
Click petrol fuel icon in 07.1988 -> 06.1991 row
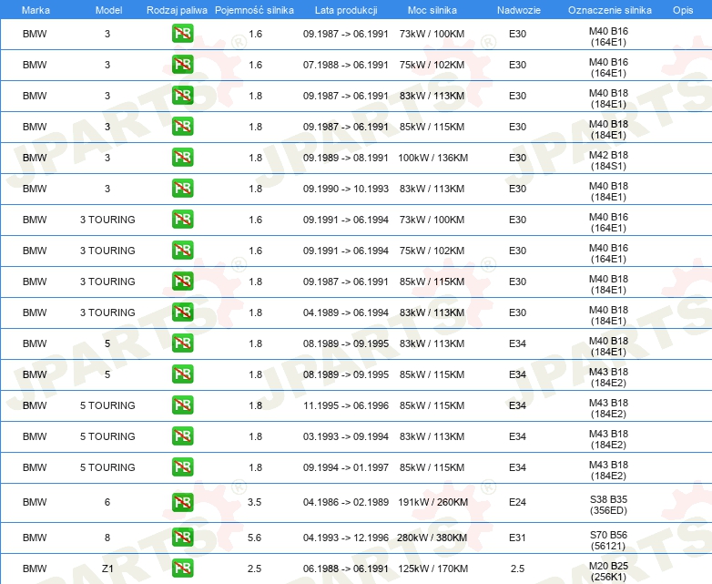coord(182,65)
